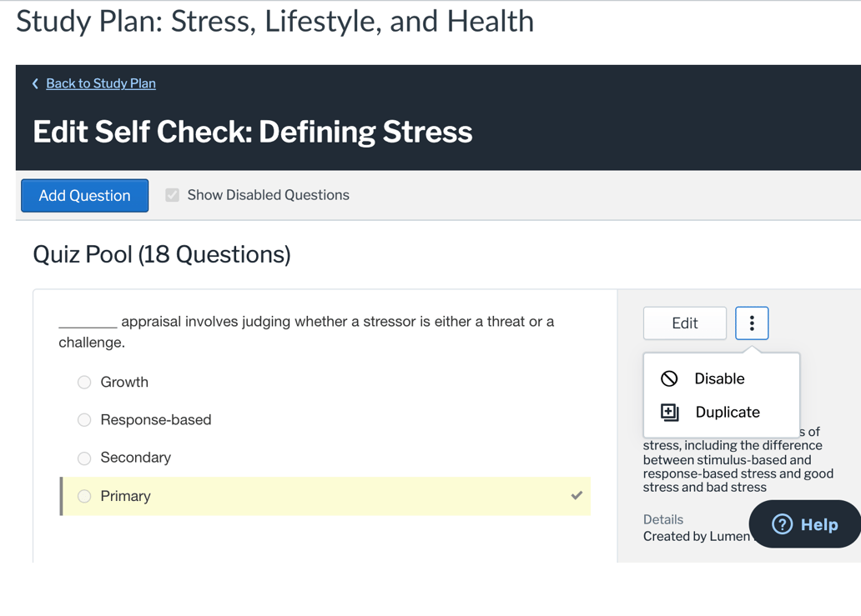
Task: Select the Primary answer option
Action: (84, 495)
